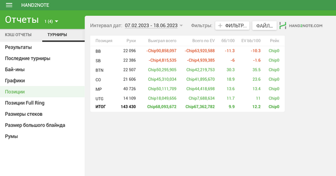Select the Позиции report
Screen dimensions: 336x176
[x=42, y=92]
